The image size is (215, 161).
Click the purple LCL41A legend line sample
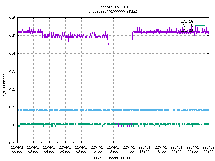tap(200, 21)
